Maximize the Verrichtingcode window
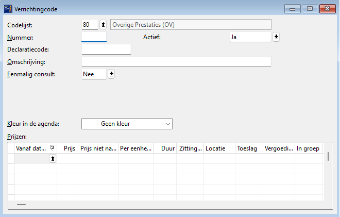This screenshot has height=217, width=340. 310,9
